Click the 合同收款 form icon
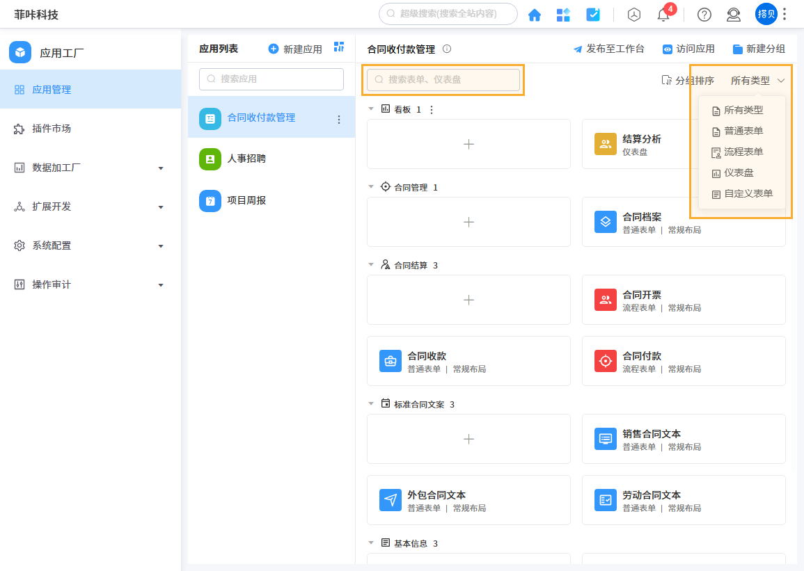 click(390, 361)
